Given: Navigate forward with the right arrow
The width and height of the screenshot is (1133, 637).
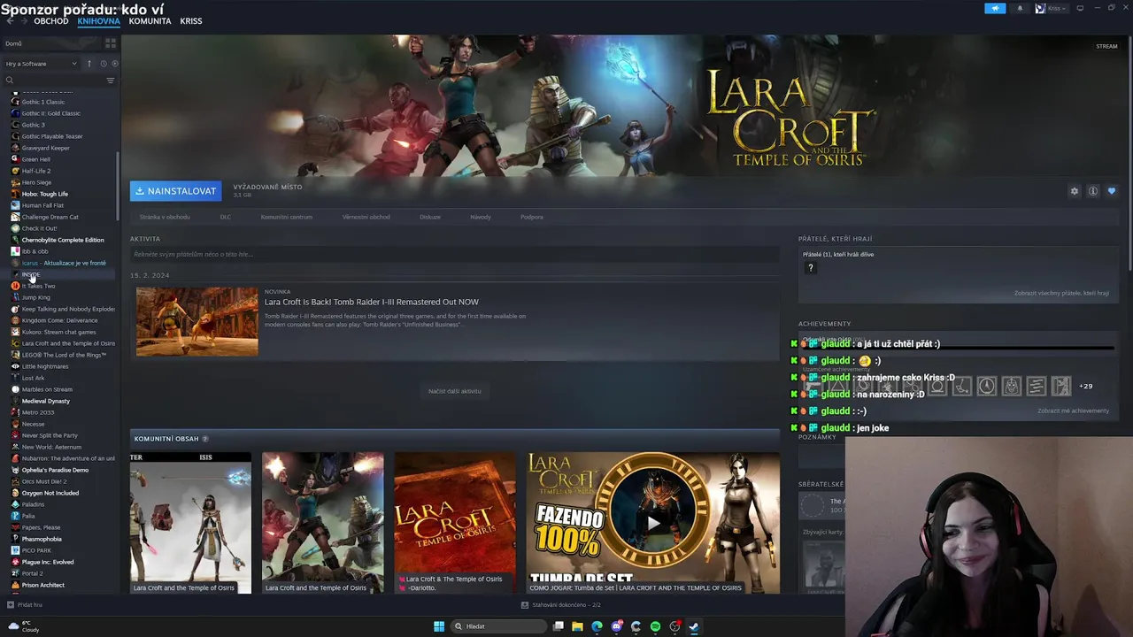Looking at the screenshot, I should point(24,20).
